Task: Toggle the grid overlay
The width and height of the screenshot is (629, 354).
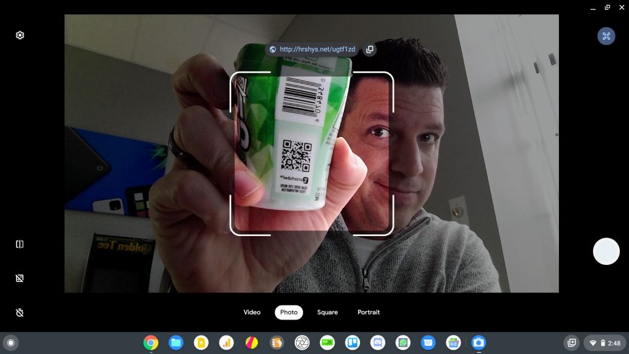Action: tap(20, 278)
